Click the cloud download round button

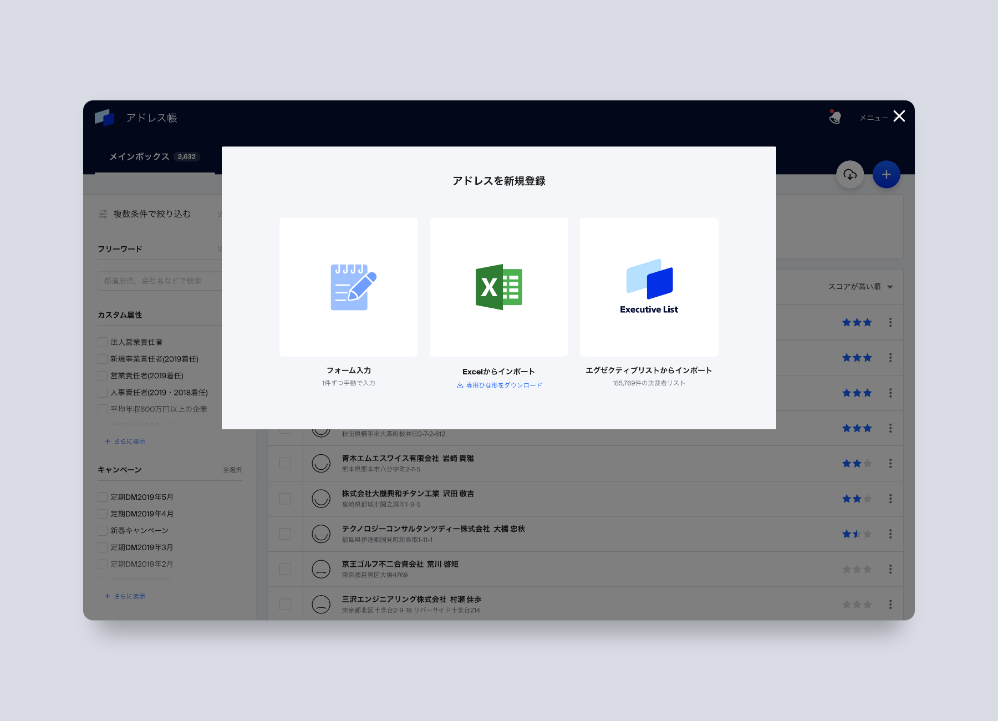[x=850, y=174]
